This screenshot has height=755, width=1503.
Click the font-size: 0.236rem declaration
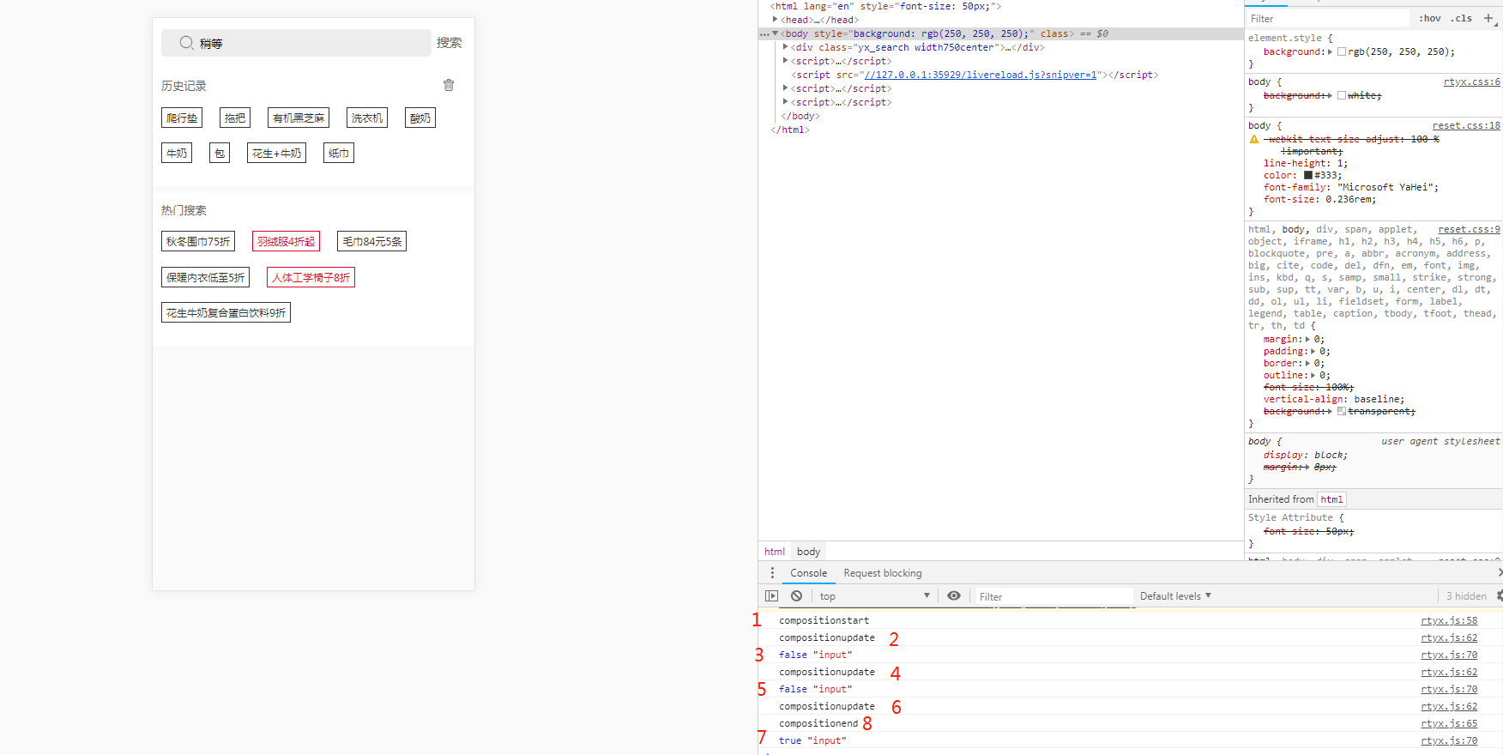pos(1319,199)
